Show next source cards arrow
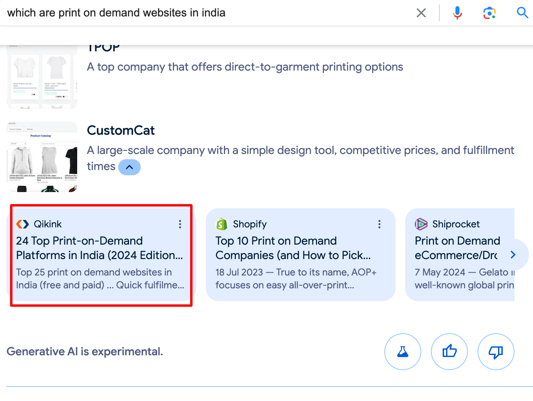Screen dimensions: 533x401 (513, 255)
